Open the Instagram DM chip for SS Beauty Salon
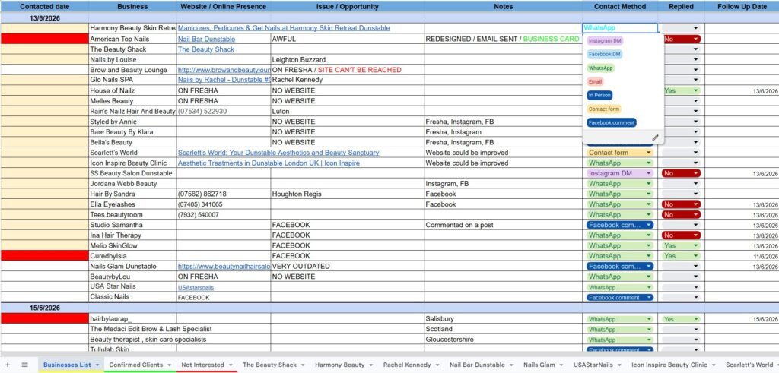779x373 pixels. click(619, 174)
